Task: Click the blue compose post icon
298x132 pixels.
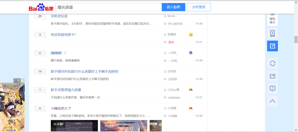Action: pyautogui.click(x=272, y=46)
